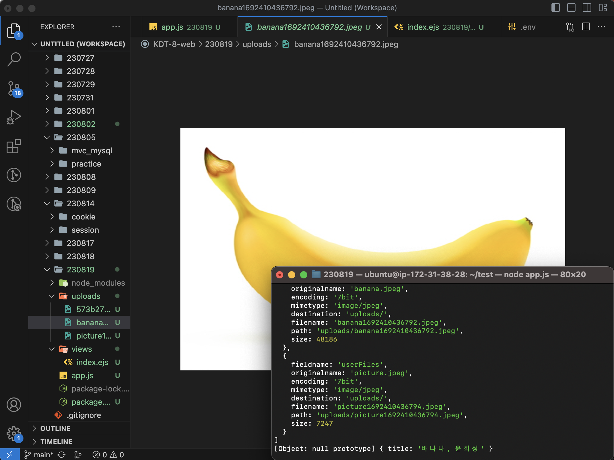This screenshot has height=460, width=614.
Task: Expand the mvc_mysql folder
Action: pos(79,150)
